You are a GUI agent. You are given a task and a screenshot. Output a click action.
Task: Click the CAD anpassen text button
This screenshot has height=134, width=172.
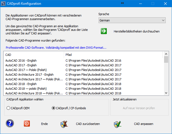point(144,124)
